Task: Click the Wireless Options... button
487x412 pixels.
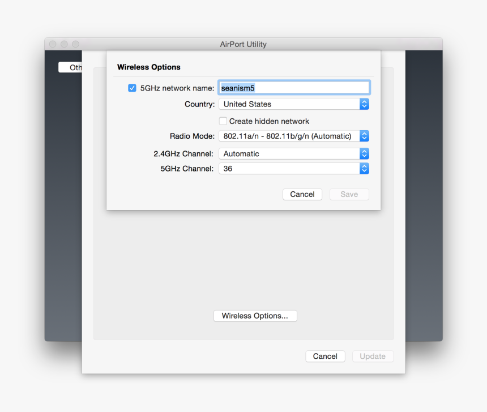Action: pos(255,316)
